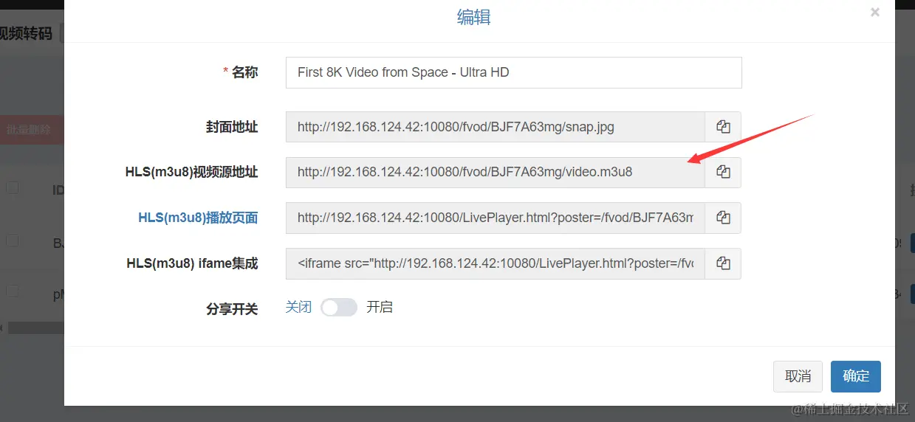This screenshot has height=422, width=915.
Task: Copy the cover image address (snap.jpg)
Action: [x=723, y=127]
